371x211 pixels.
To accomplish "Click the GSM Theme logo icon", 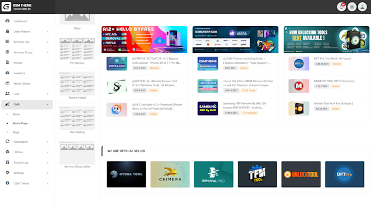I will tap(7, 7).
